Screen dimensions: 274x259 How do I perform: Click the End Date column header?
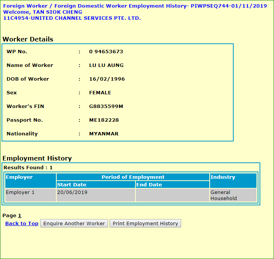tap(172, 185)
